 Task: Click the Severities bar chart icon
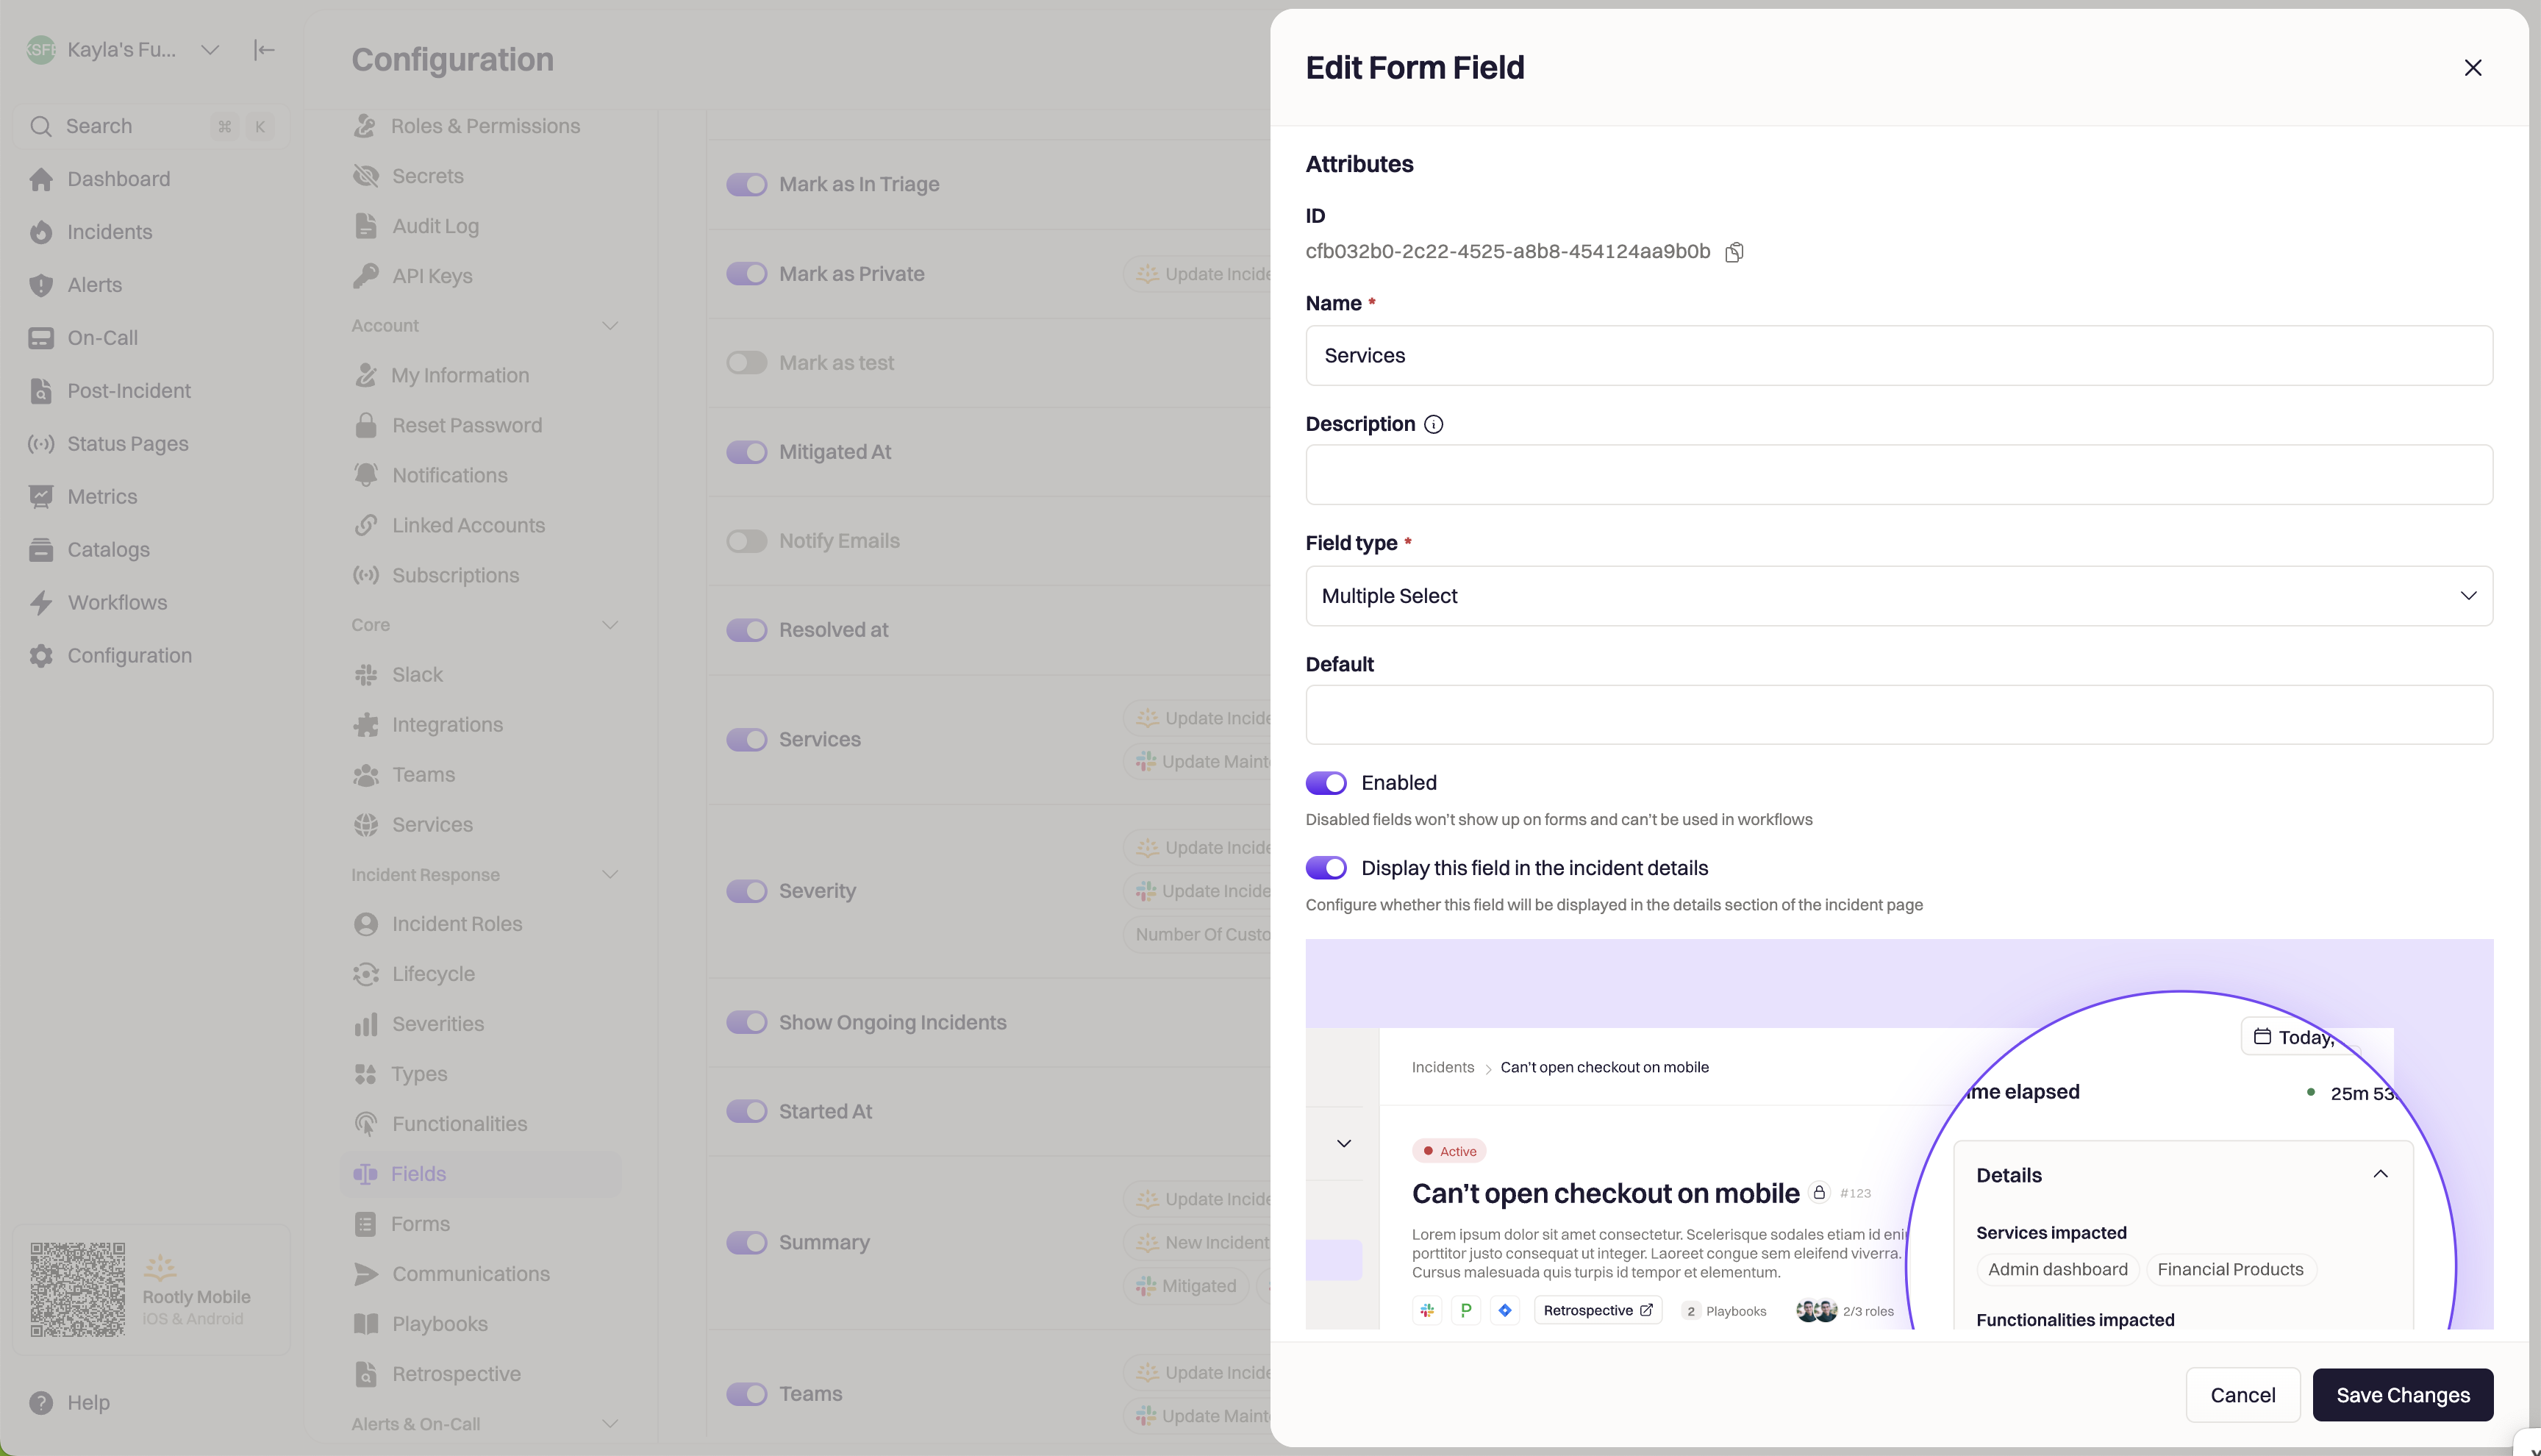366,1024
